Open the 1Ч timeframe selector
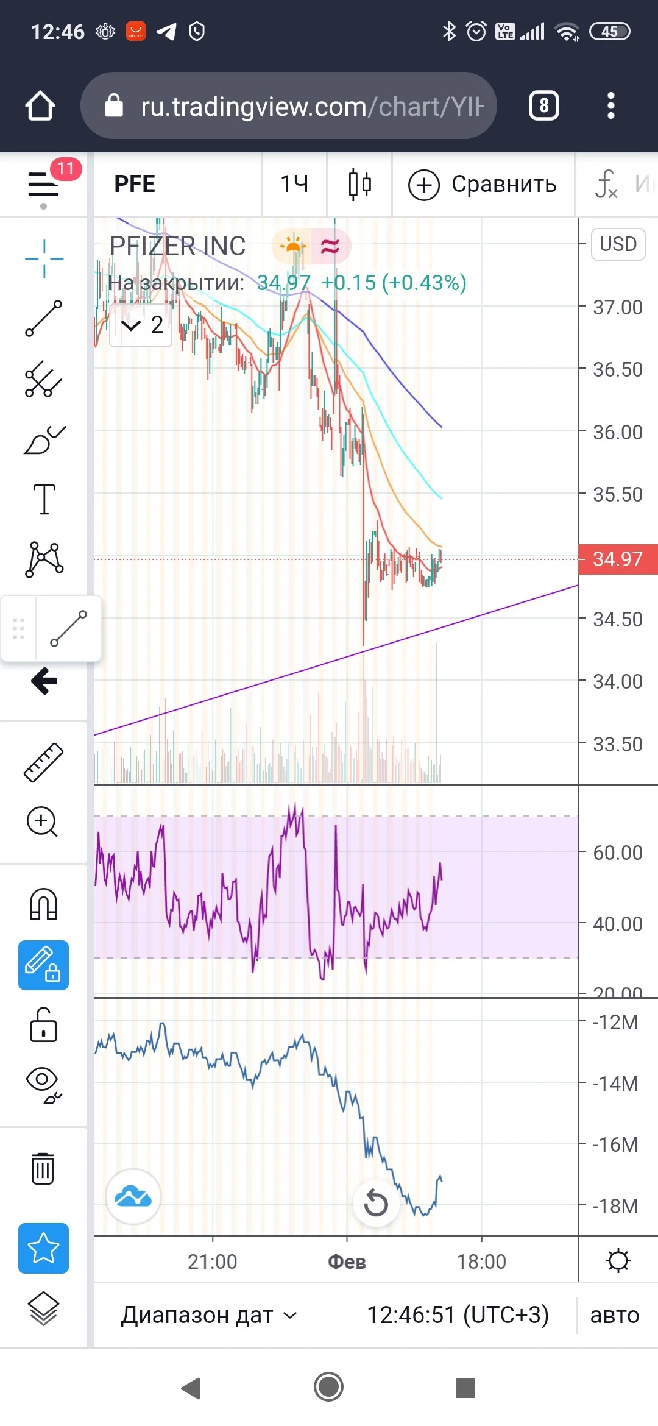658x1426 pixels. click(294, 184)
